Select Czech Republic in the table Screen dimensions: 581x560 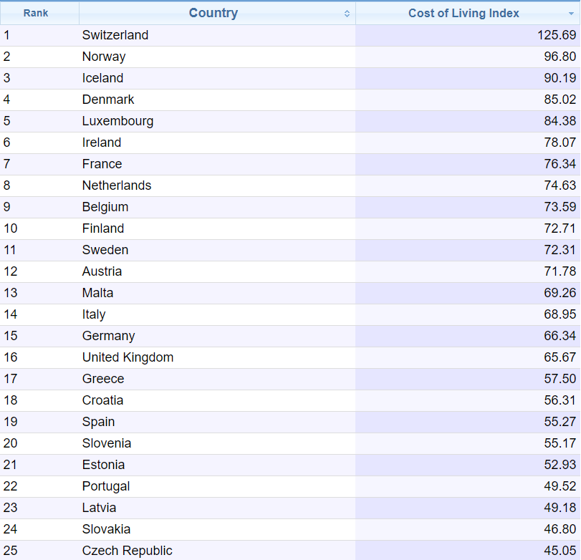tap(127, 551)
